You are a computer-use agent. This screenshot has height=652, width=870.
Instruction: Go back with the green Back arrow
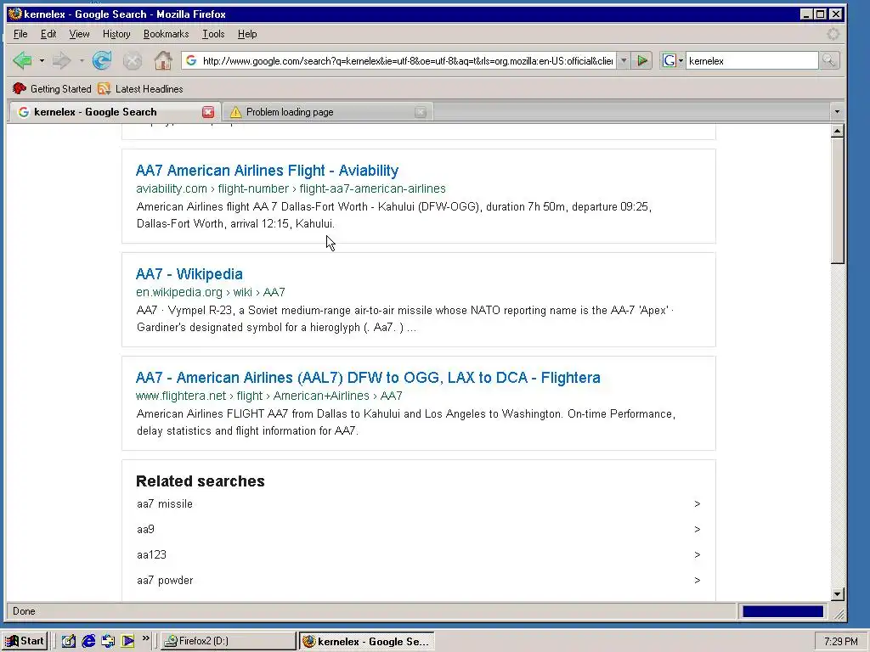tap(22, 60)
